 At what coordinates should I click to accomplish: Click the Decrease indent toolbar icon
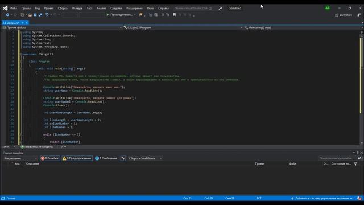(163, 15)
